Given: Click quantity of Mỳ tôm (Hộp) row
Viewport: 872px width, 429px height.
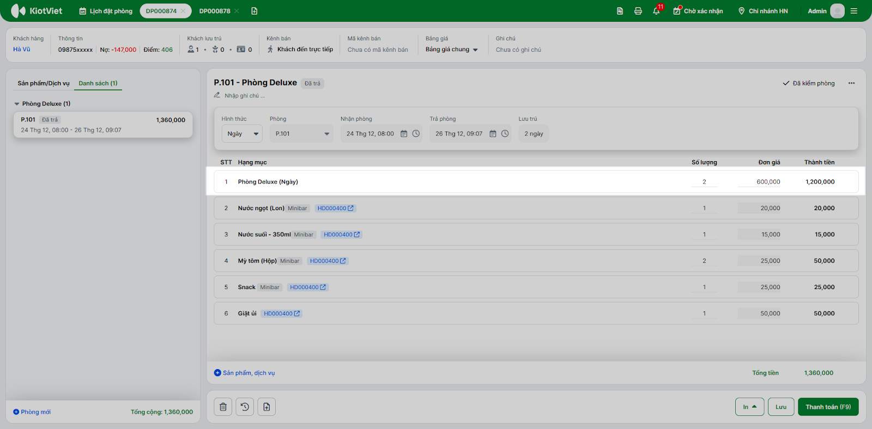Looking at the screenshot, I should (x=704, y=261).
